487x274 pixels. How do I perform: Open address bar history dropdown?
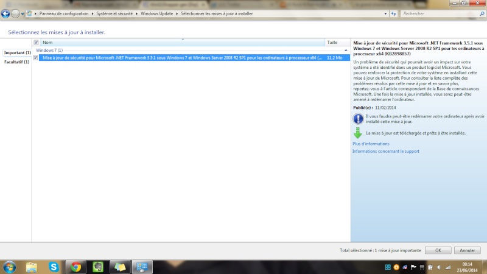(385, 13)
